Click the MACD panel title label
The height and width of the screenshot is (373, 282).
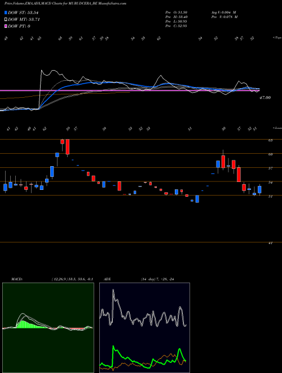point(16,279)
